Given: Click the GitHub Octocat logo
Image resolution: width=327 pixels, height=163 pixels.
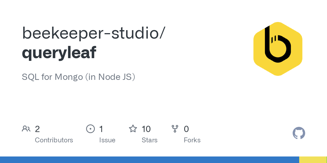Looking at the screenshot, I should 299,133.
